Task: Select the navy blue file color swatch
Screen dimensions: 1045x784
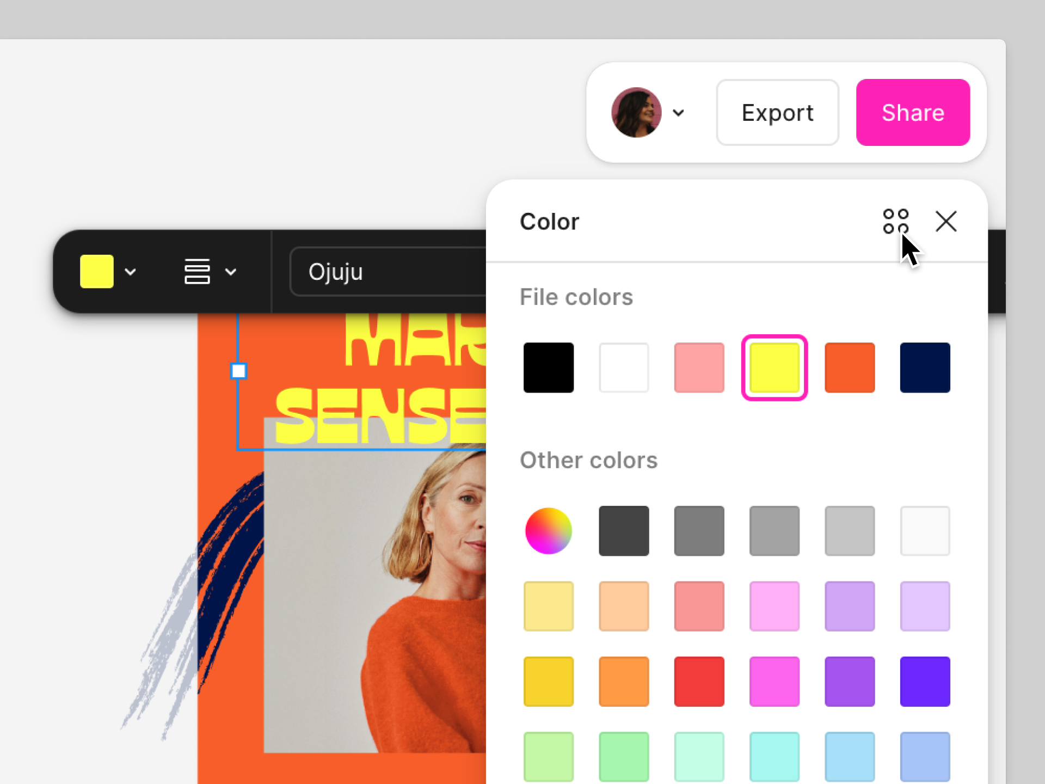Action: tap(925, 367)
